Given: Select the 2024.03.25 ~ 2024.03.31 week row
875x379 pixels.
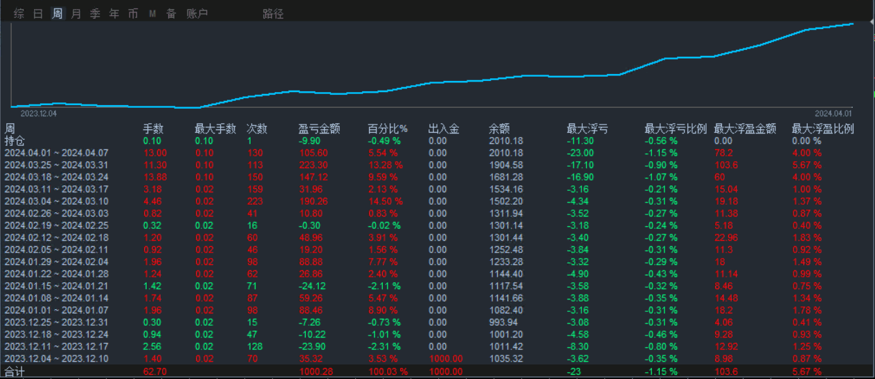Looking at the screenshot, I should tap(437, 165).
